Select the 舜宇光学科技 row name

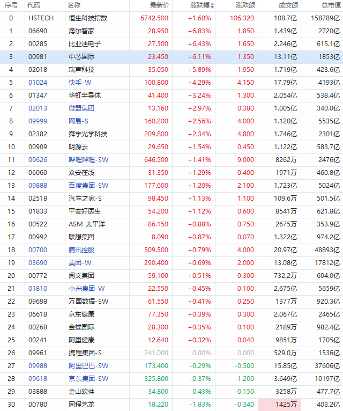pyautogui.click(x=88, y=134)
